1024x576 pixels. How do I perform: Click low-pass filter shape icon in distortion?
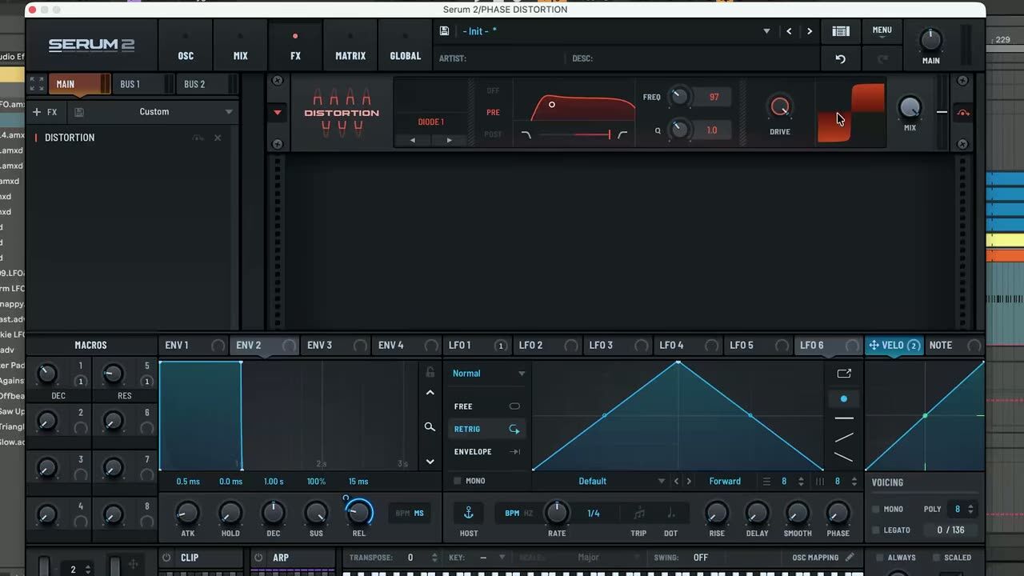[526, 134]
